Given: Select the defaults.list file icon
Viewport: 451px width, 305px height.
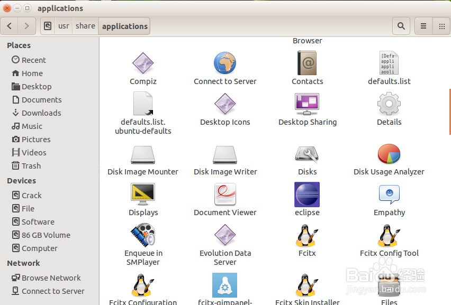Looking at the screenshot, I should 389,63.
